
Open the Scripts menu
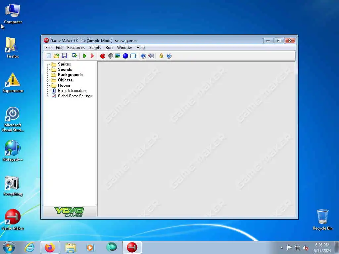point(95,48)
